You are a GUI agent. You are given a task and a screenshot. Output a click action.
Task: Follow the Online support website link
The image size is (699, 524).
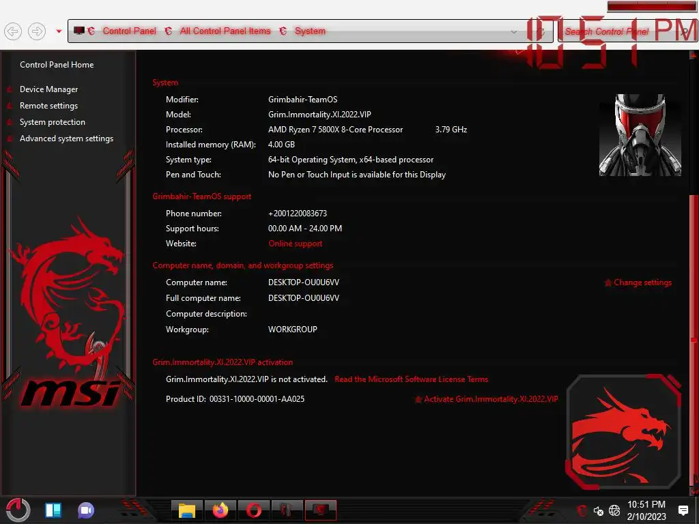pos(295,244)
